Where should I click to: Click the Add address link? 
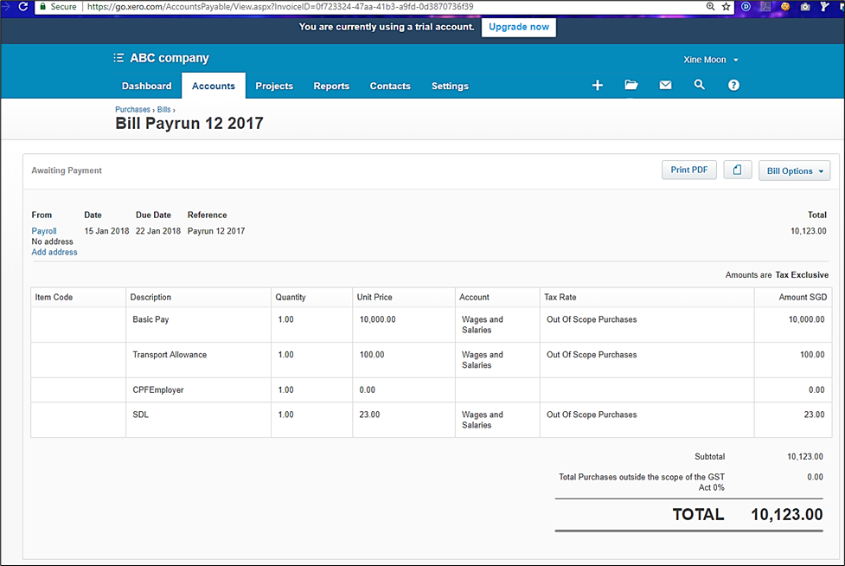click(54, 252)
